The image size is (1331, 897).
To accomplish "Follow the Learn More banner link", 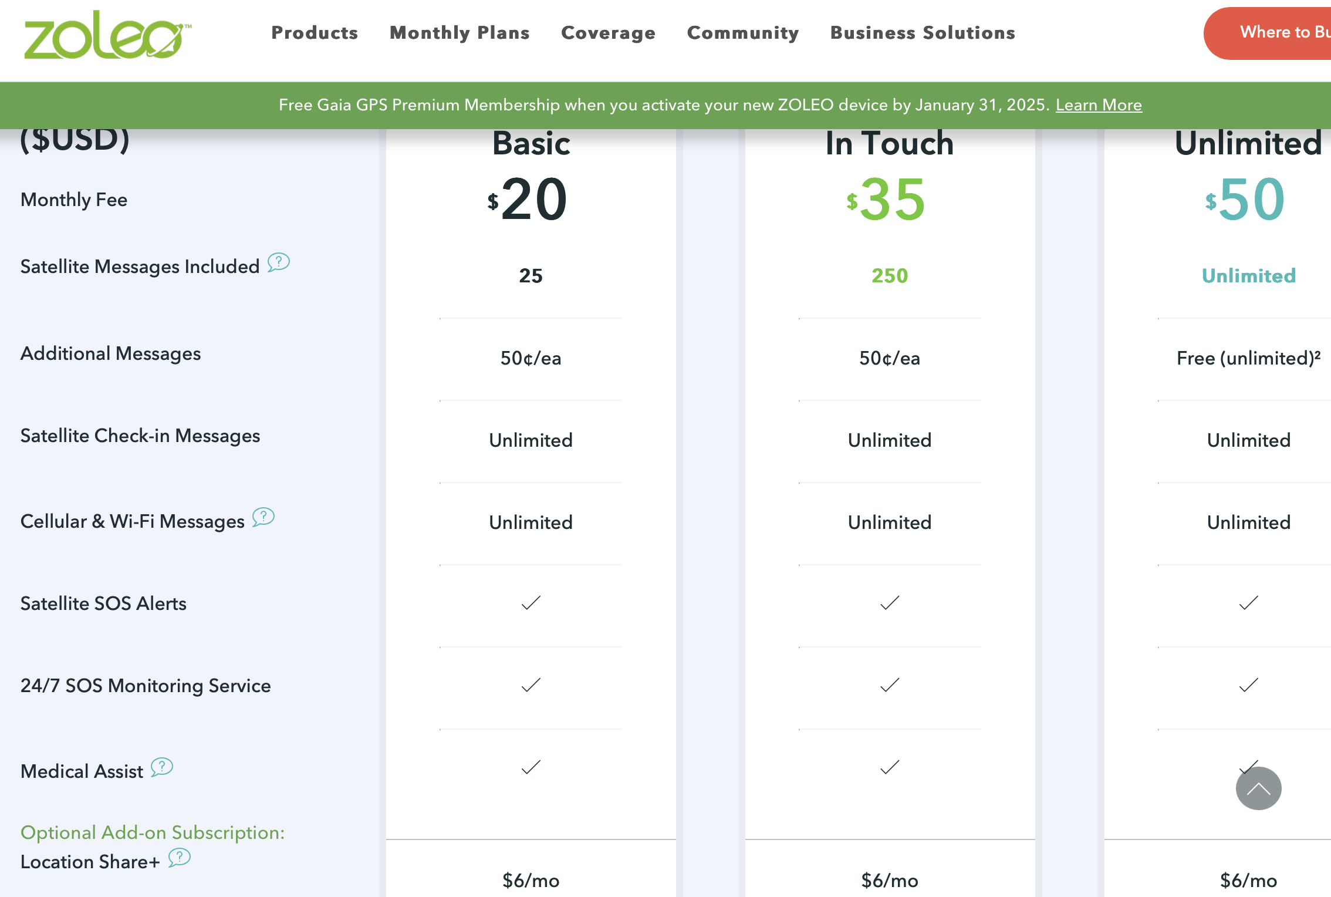I will tap(1099, 105).
